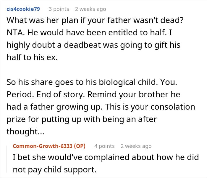Click the paragraph starting 'So his share goes'
Viewport: 207px width, 178px height.
[101, 107]
